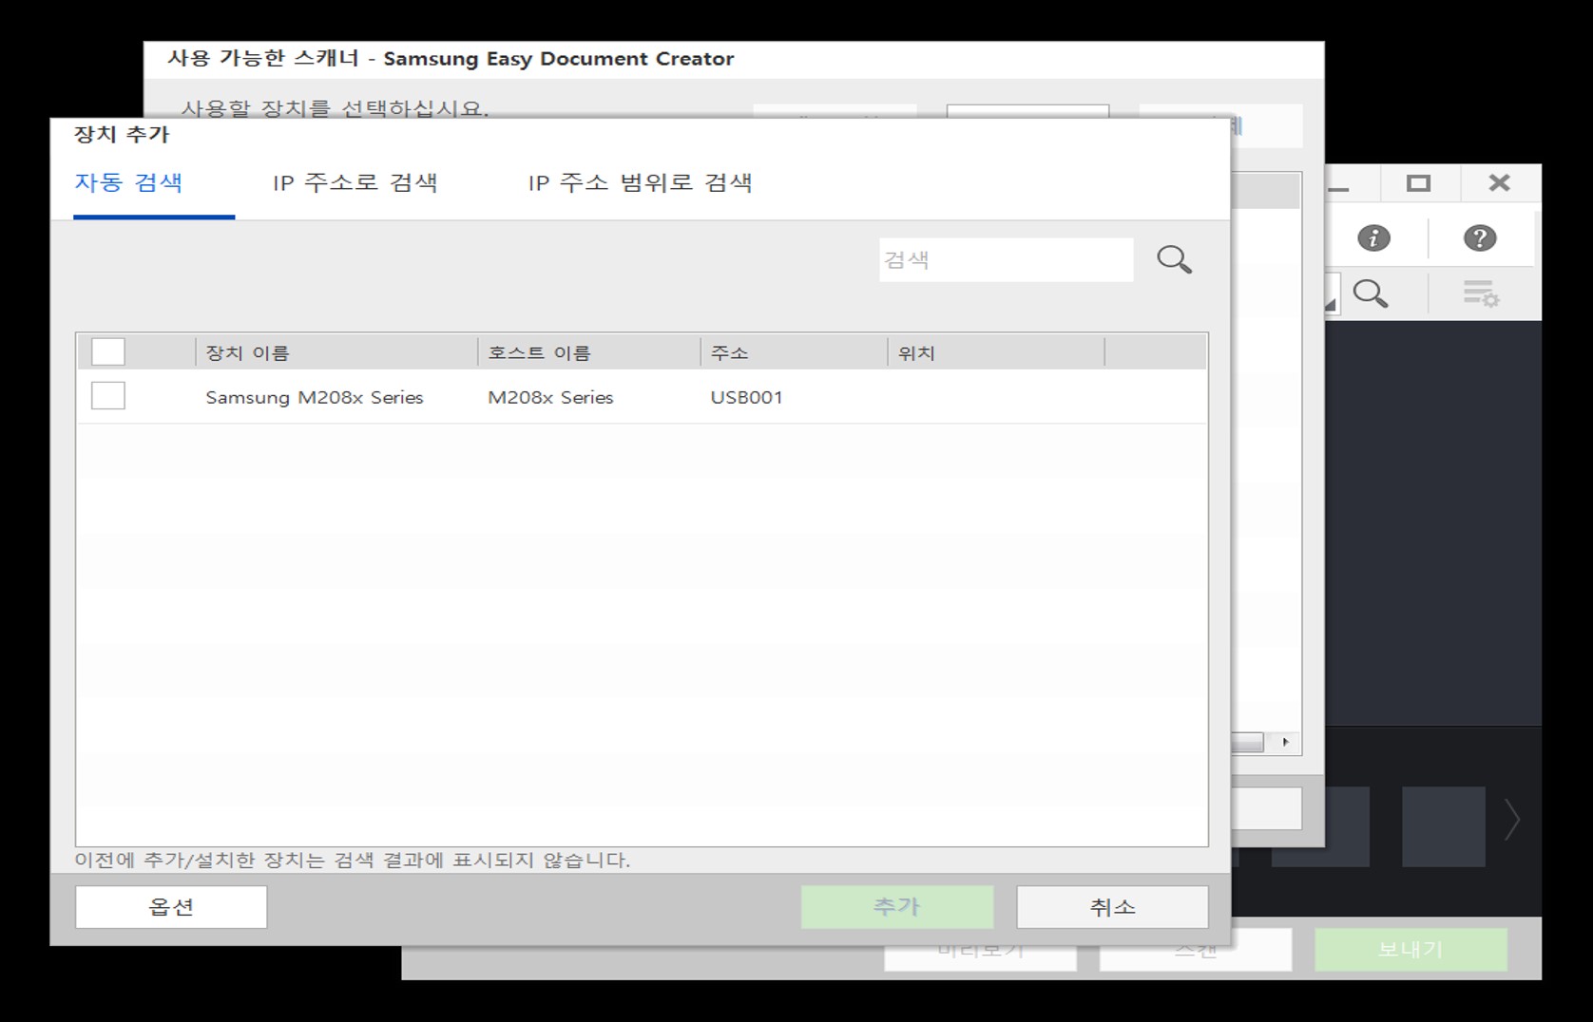Run device search with the magnifier icon
The height and width of the screenshot is (1022, 1593).
point(1175,258)
